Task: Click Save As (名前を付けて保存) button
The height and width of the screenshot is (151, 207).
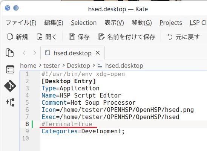Action: [126, 37]
